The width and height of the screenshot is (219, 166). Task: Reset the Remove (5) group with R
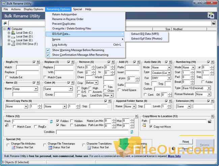[x=113, y=62]
